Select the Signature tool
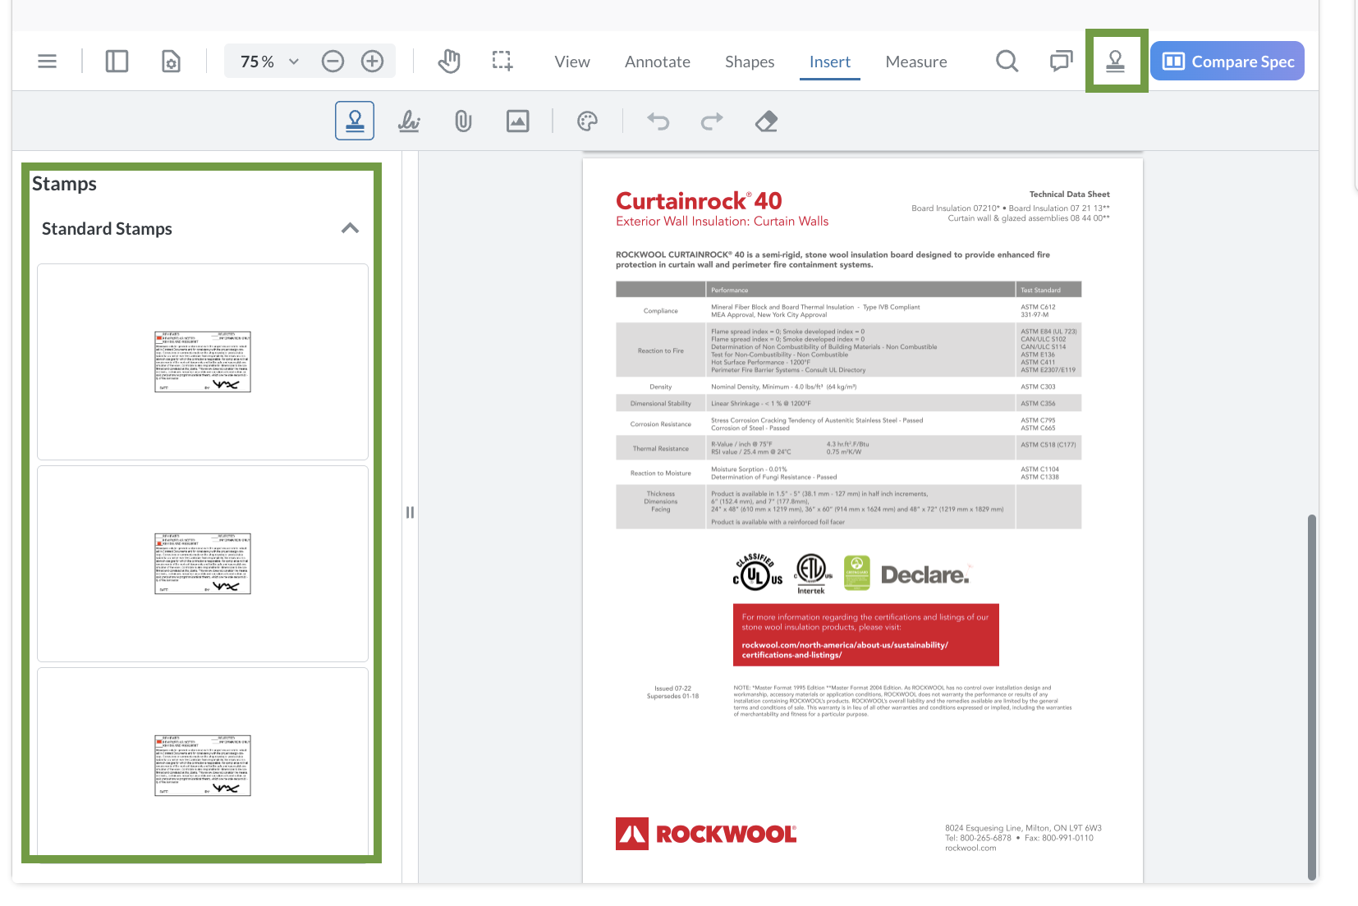Viewport: 1358px width, 906px height. coord(409,121)
